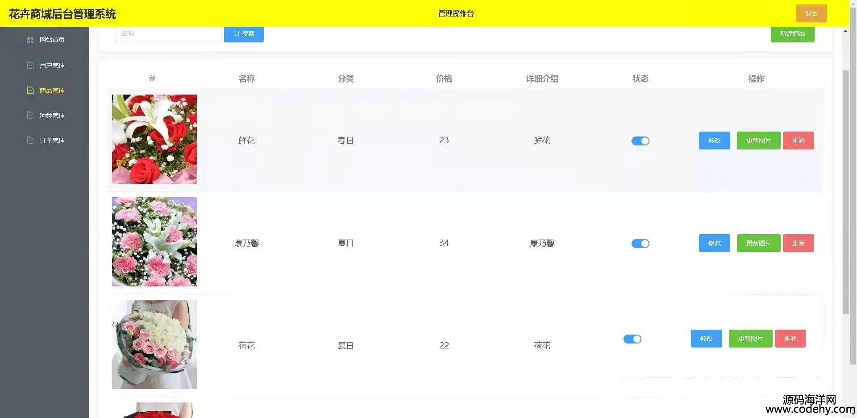Click the document icon beside 用户管理
The image size is (857, 418).
click(x=30, y=65)
